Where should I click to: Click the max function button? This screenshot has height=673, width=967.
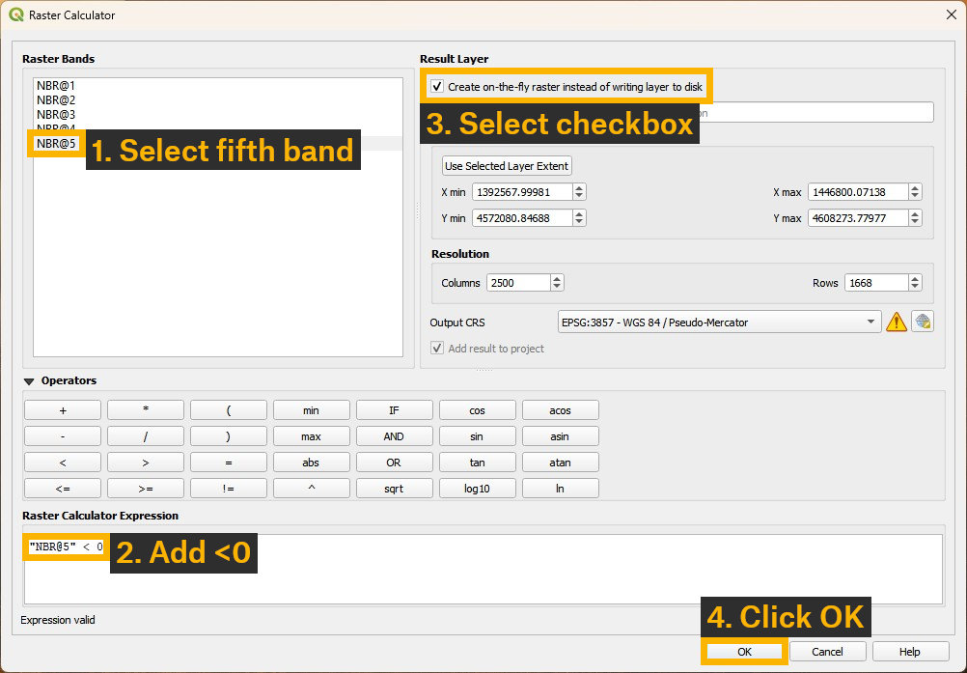tap(312, 436)
